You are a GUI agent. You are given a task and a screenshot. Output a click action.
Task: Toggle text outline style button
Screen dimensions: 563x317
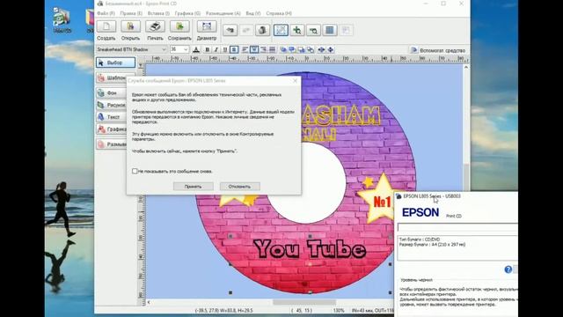(234, 49)
